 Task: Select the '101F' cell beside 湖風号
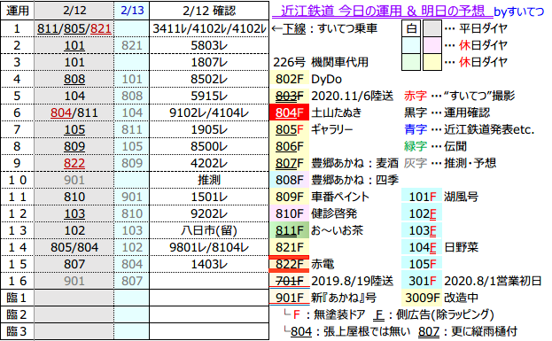[422, 197]
